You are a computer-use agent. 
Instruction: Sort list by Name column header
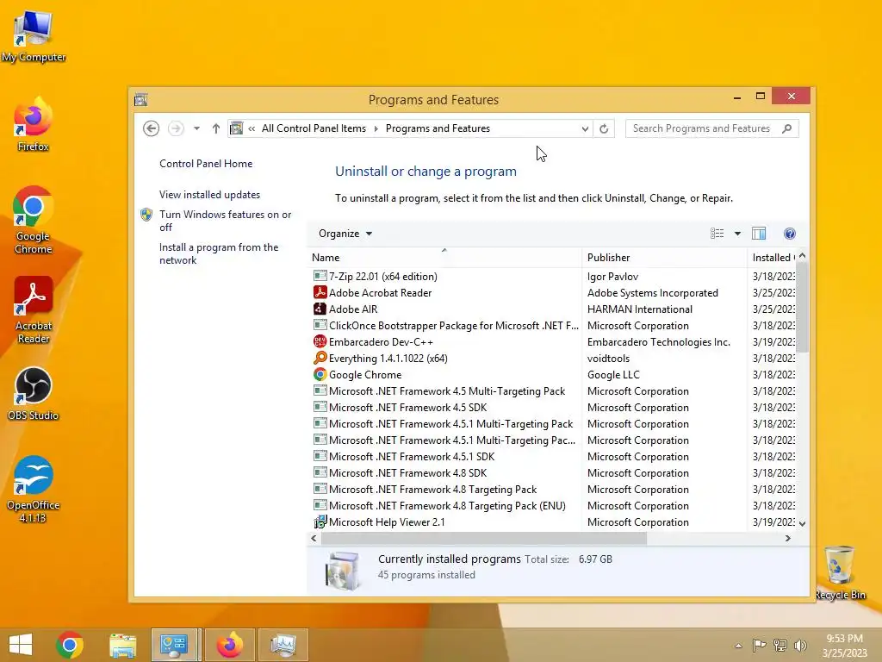click(x=444, y=258)
